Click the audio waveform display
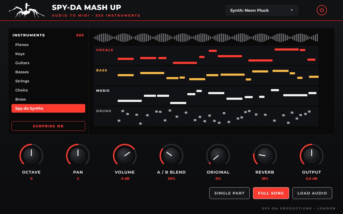343x214 pixels. coord(206,37)
